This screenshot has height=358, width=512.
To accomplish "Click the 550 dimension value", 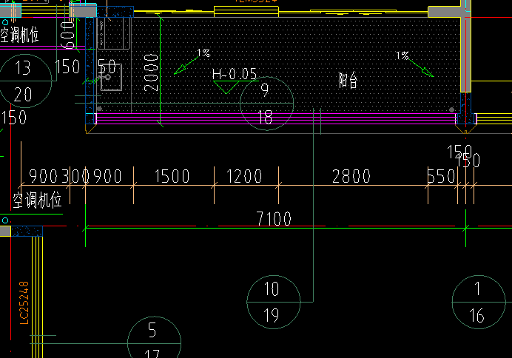I will pyautogui.click(x=441, y=176).
